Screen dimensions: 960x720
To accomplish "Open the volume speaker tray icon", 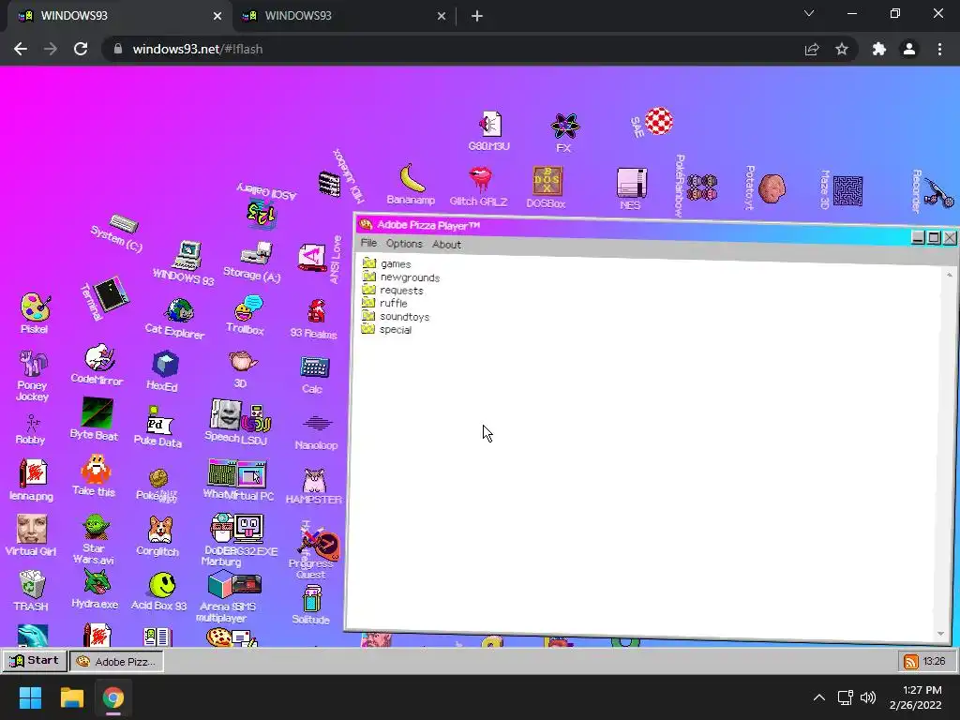I will point(867,697).
